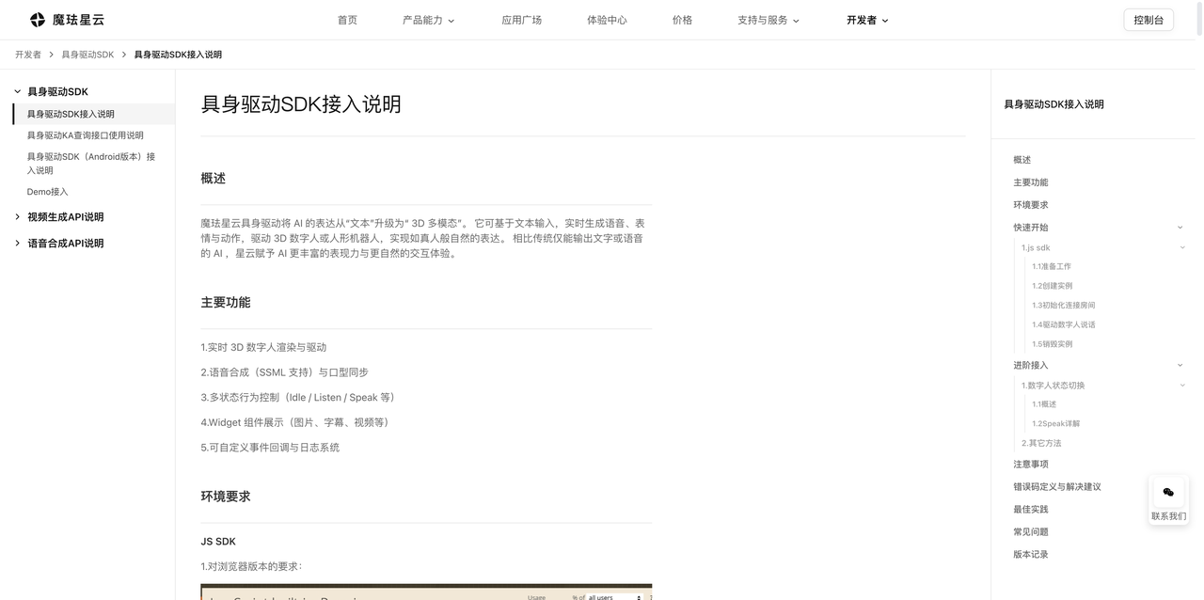Click the 开发者 breadcrumb link
Image resolution: width=1204 pixels, height=600 pixels.
click(x=28, y=55)
